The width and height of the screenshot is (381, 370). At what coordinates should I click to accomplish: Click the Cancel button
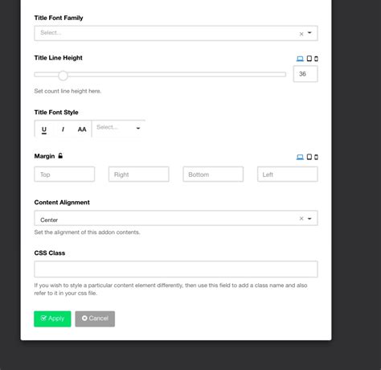pyautogui.click(x=95, y=319)
